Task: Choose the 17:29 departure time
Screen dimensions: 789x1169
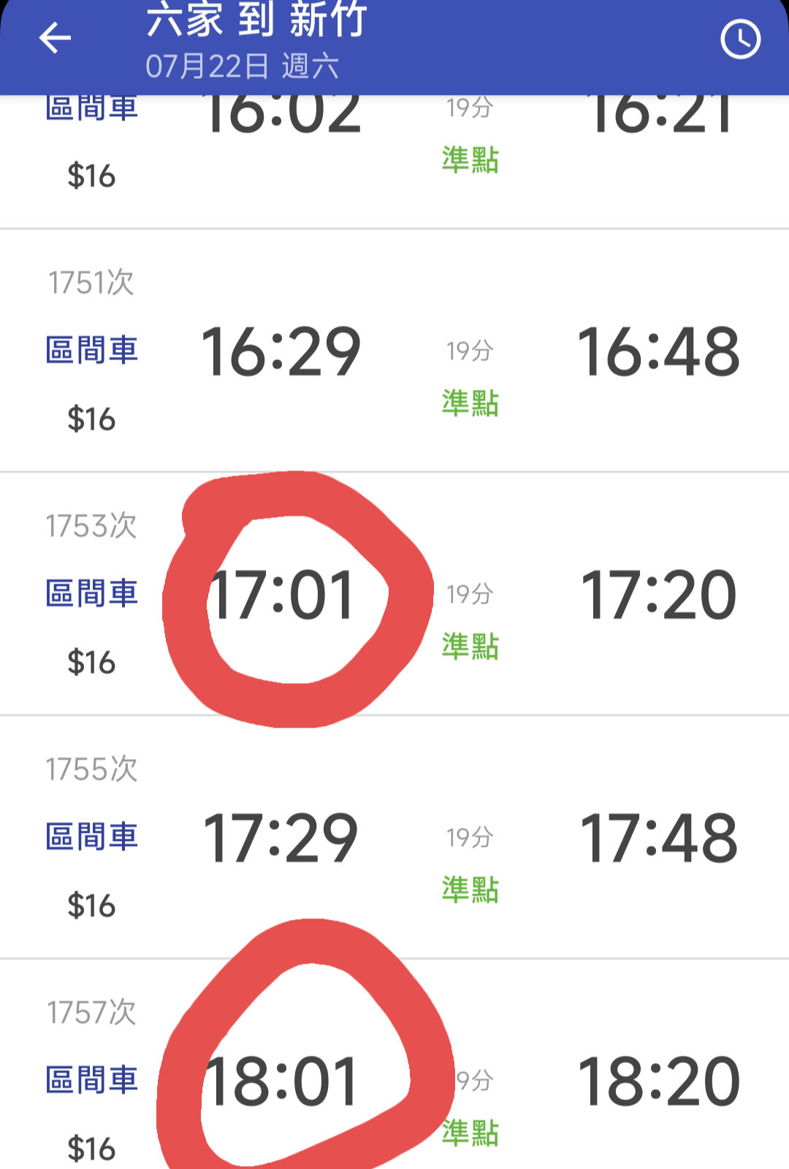Action: pyautogui.click(x=281, y=838)
